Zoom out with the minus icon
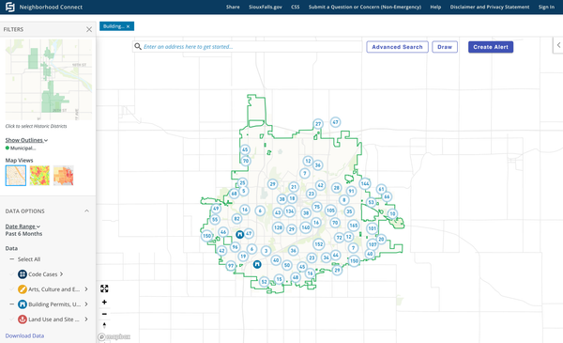 104,314
